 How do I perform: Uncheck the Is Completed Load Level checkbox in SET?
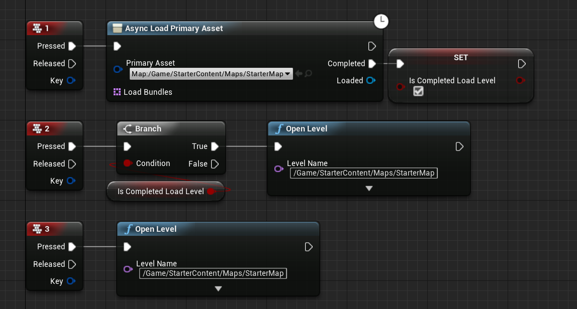[x=418, y=91]
